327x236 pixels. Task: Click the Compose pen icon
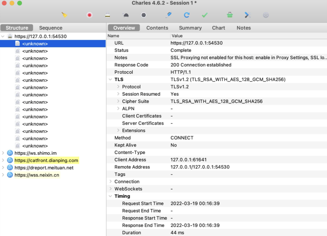(169, 15)
